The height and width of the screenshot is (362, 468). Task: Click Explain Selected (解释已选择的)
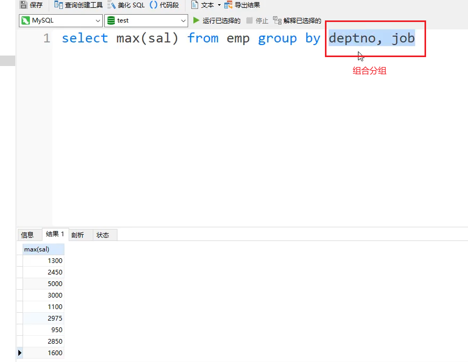click(x=297, y=20)
